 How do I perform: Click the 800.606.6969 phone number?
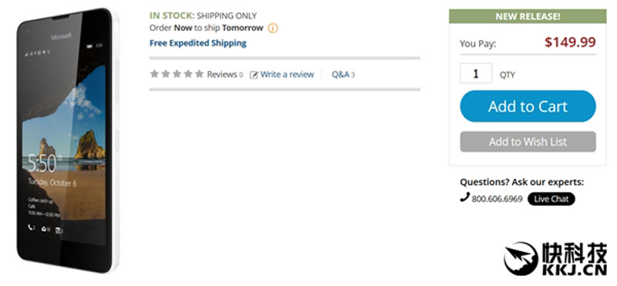point(497,199)
